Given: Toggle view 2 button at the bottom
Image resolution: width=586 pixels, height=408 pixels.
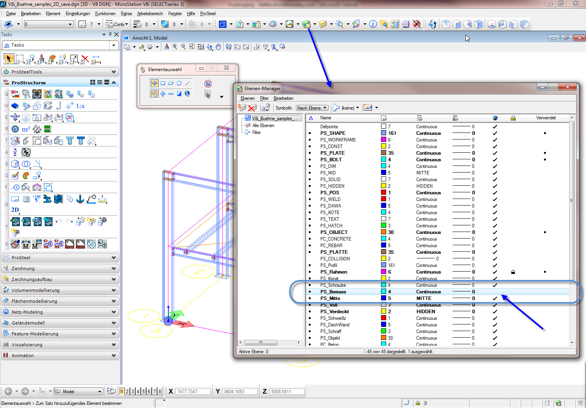Looking at the screenshot, I should [x=127, y=391].
